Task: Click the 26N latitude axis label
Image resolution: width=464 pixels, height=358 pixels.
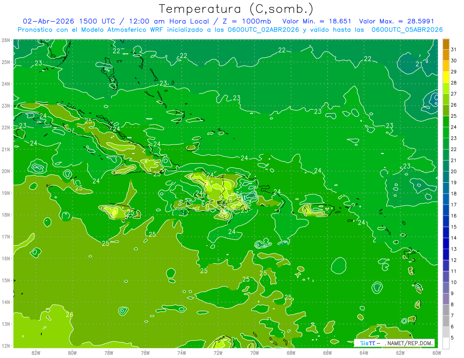Action: pos(5,40)
